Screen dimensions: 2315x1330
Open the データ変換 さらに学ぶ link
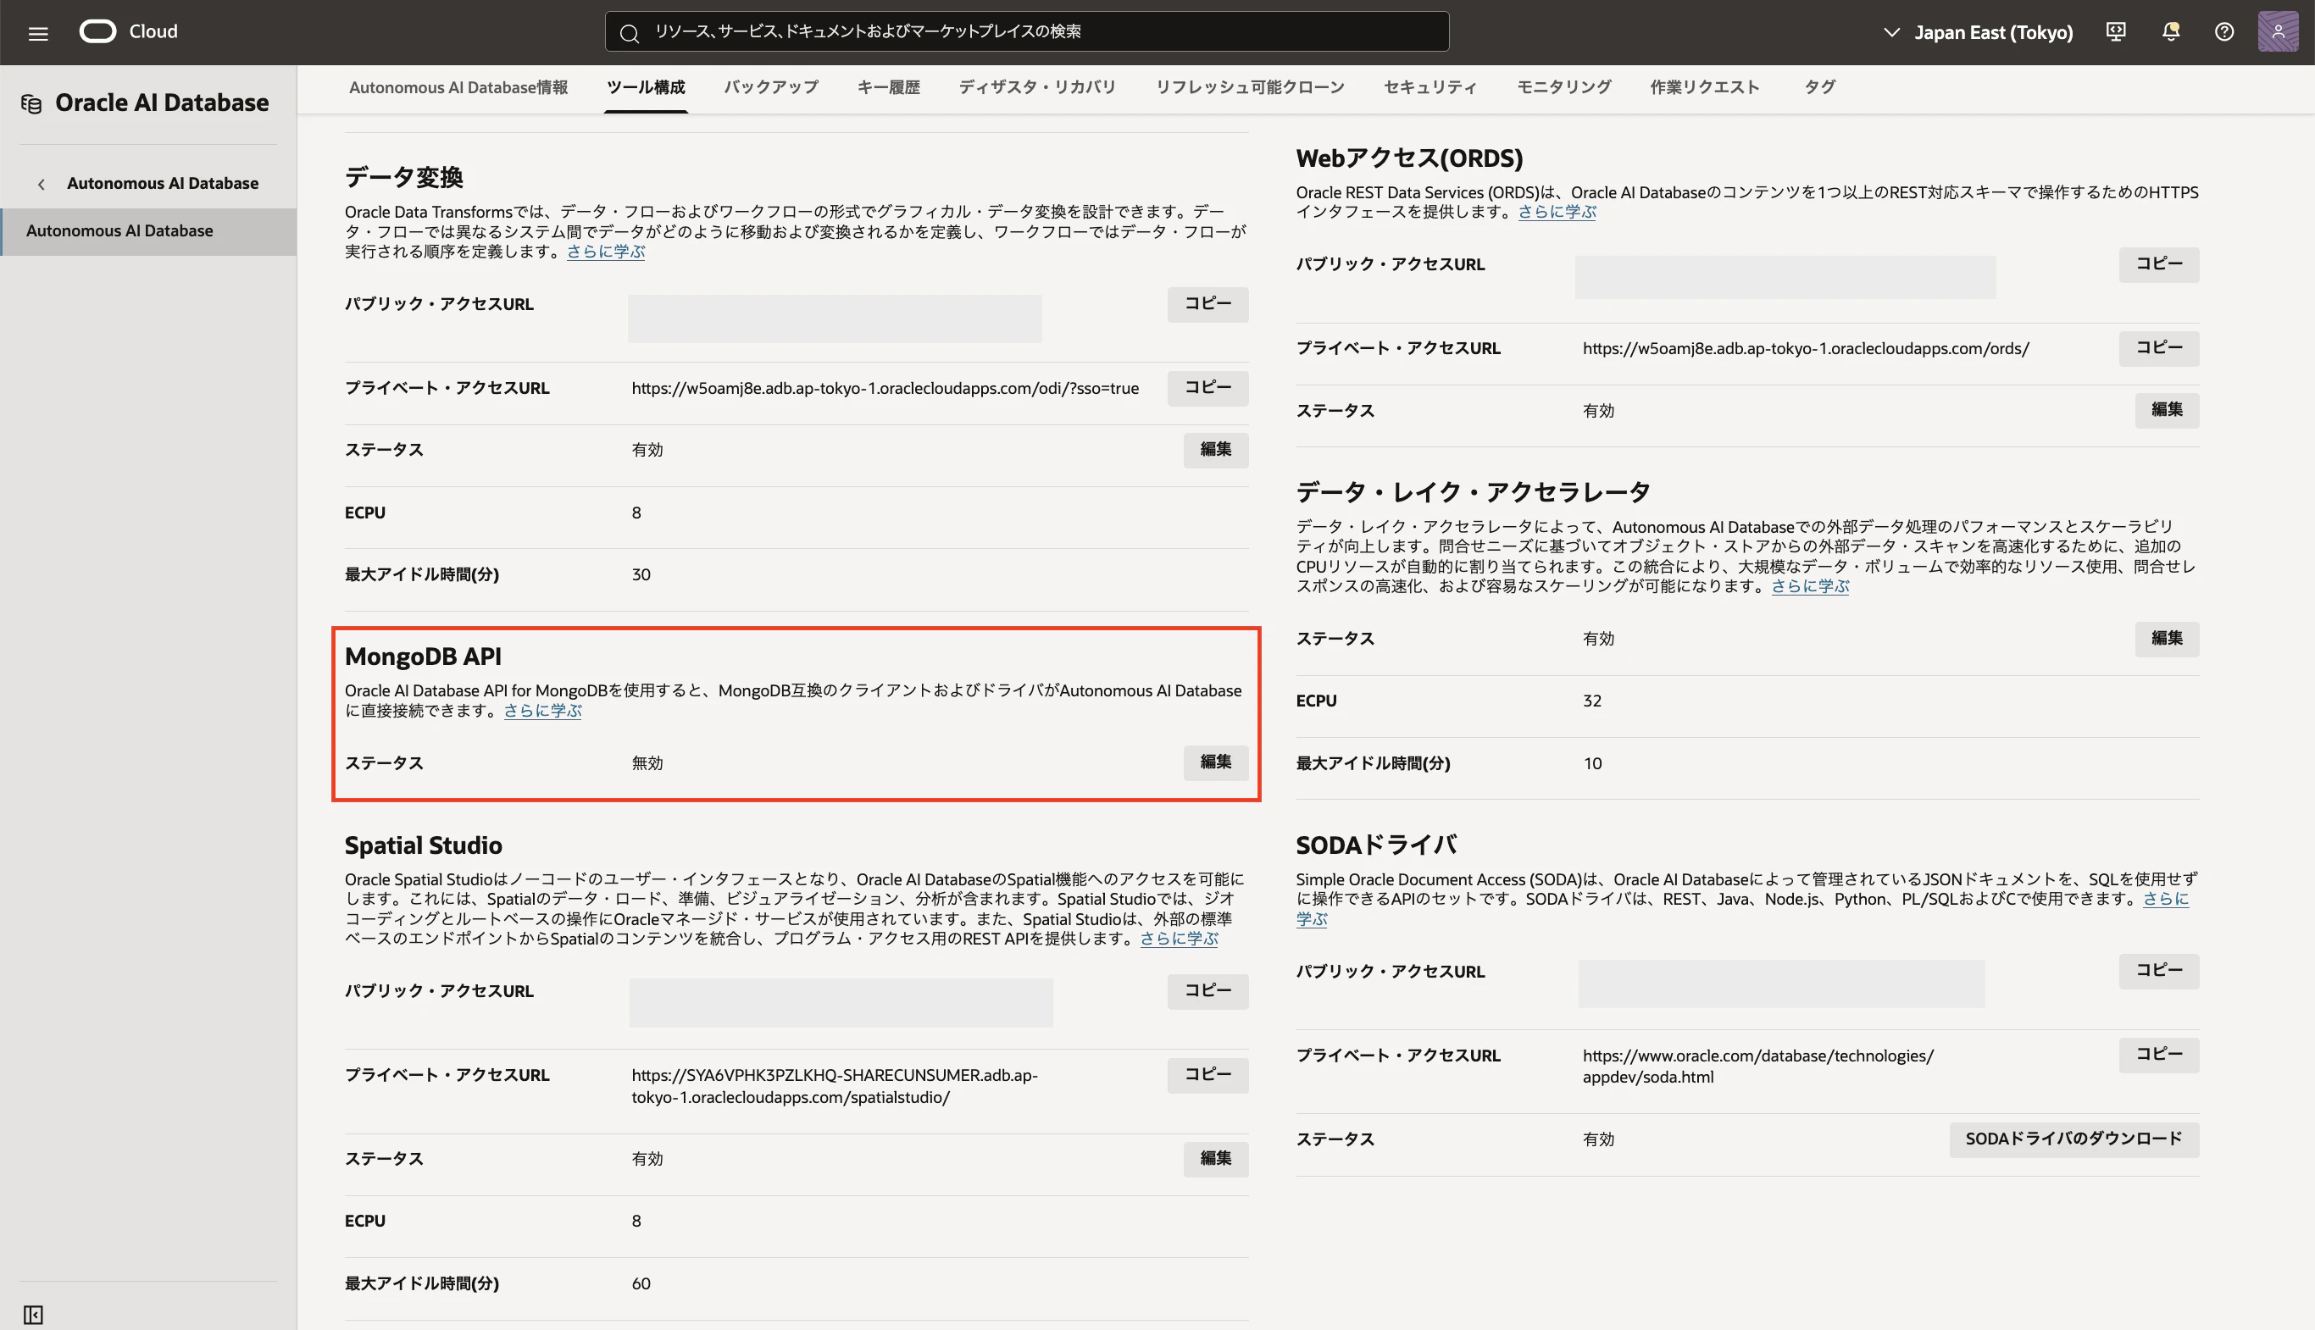click(606, 252)
